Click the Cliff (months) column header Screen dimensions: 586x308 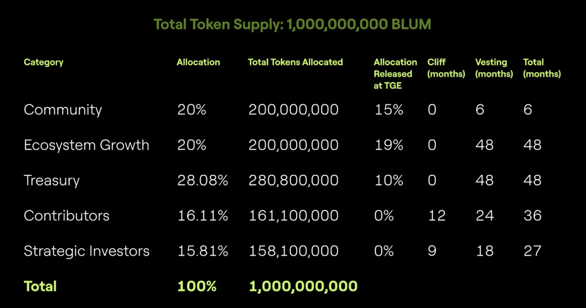click(x=446, y=68)
